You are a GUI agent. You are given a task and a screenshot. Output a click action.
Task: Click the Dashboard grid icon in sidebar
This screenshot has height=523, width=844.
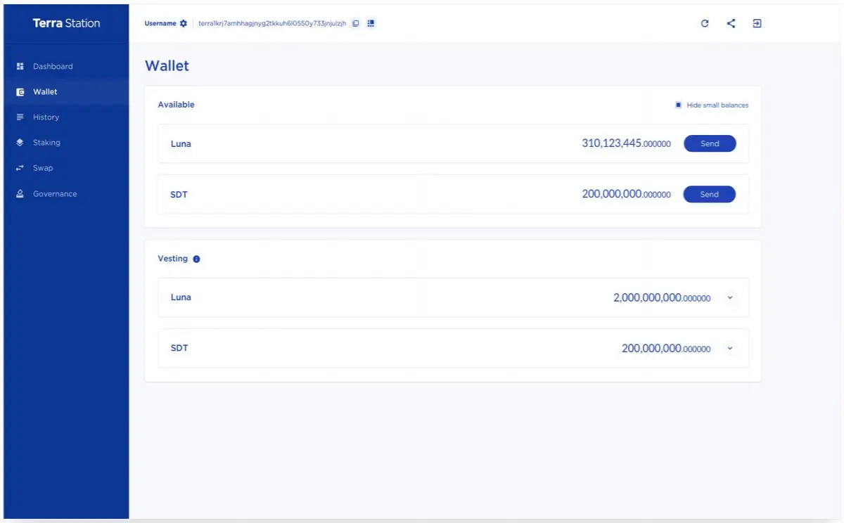click(20, 66)
